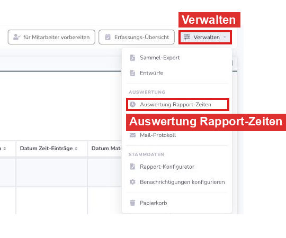Open the Verwalten dropdown button
This screenshot has width=286, height=238.
(205, 38)
